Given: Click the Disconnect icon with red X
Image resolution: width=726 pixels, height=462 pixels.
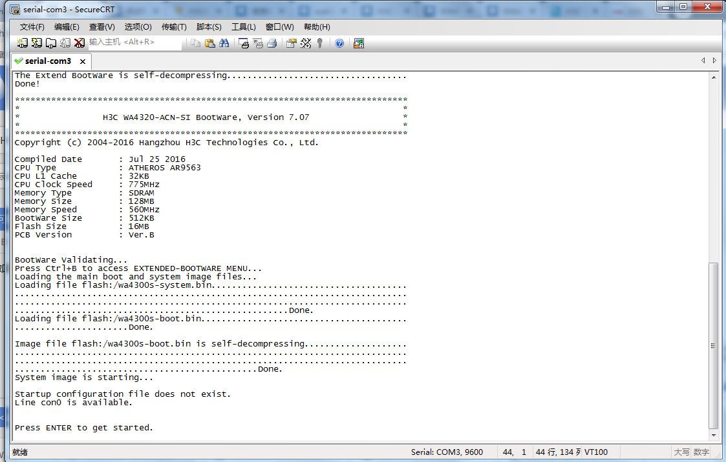Looking at the screenshot, I should [x=80, y=43].
